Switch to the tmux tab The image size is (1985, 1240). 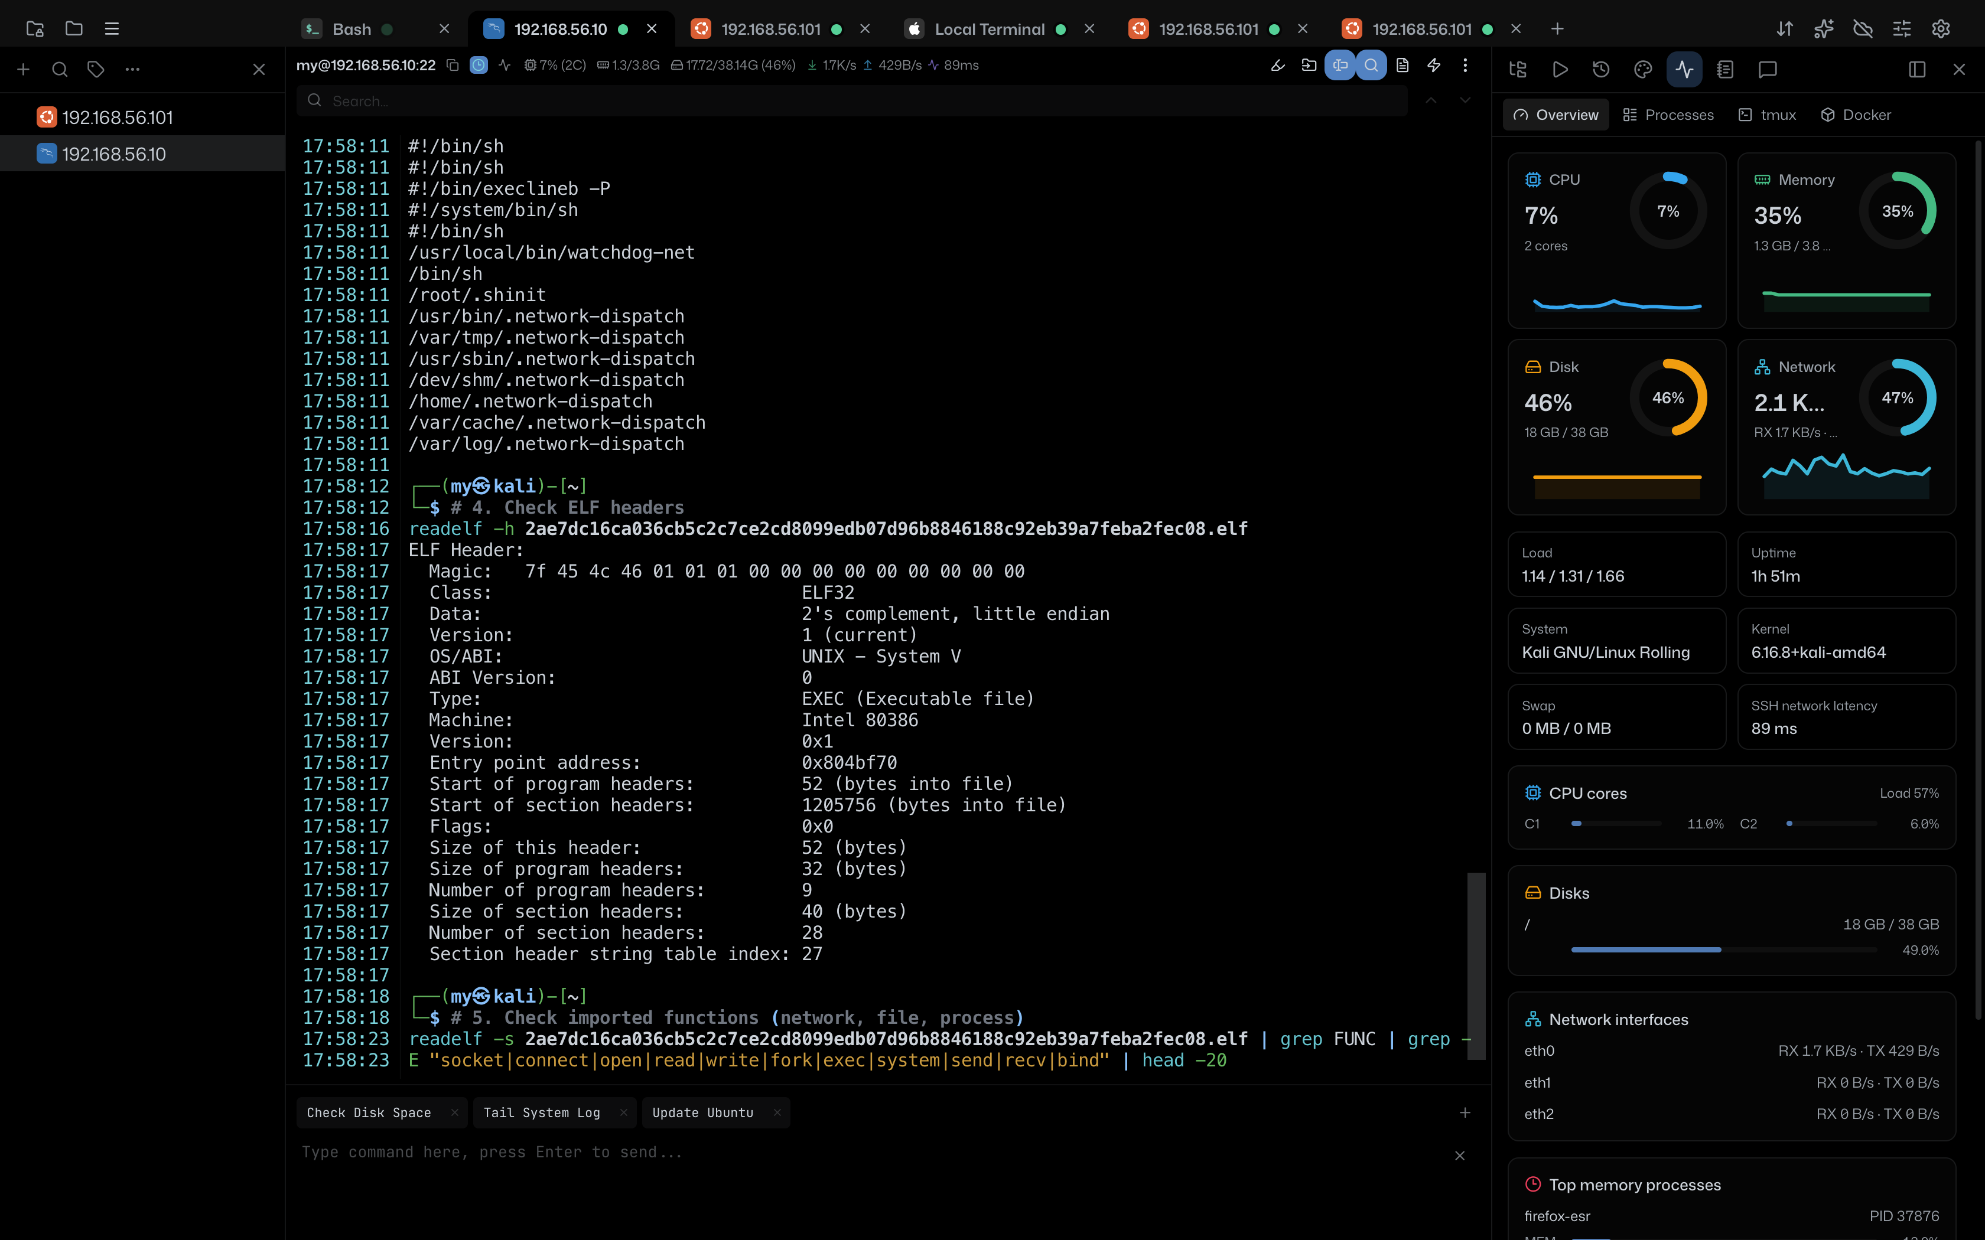(1767, 115)
